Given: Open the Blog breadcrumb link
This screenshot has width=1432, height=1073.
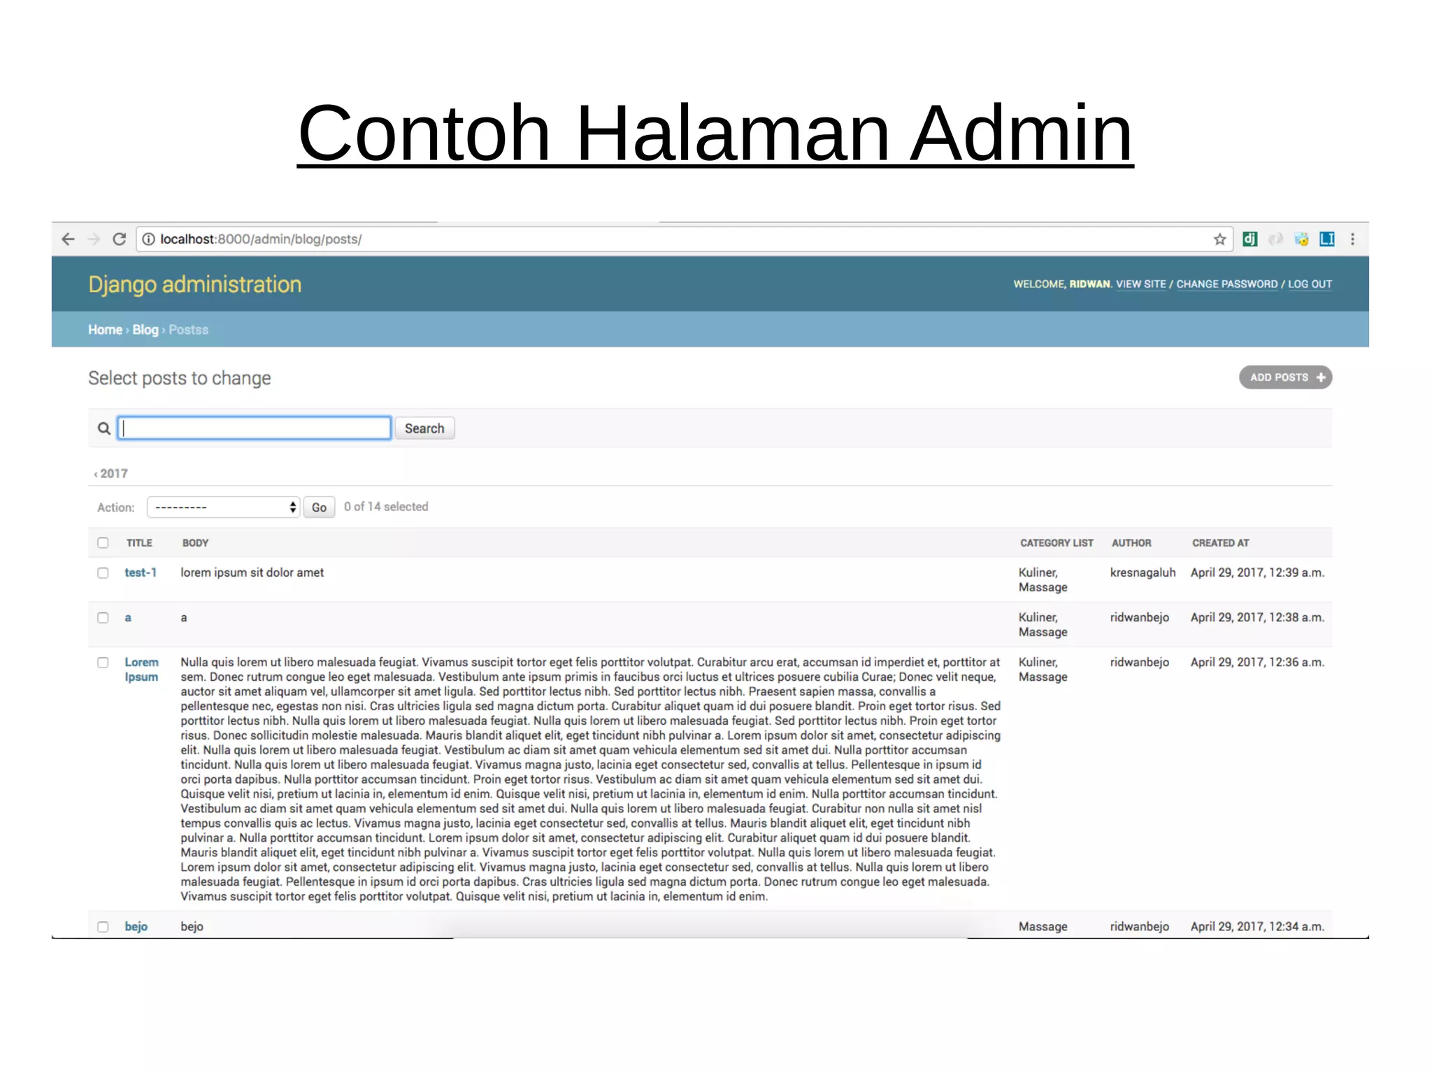Looking at the screenshot, I should tap(145, 329).
